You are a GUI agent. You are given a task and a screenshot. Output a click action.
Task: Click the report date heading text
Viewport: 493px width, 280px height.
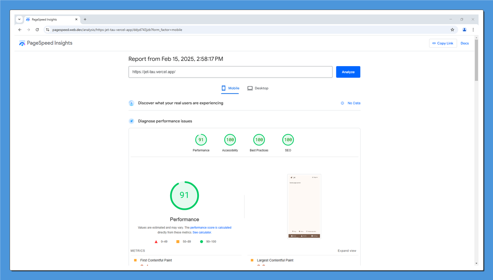point(176,59)
